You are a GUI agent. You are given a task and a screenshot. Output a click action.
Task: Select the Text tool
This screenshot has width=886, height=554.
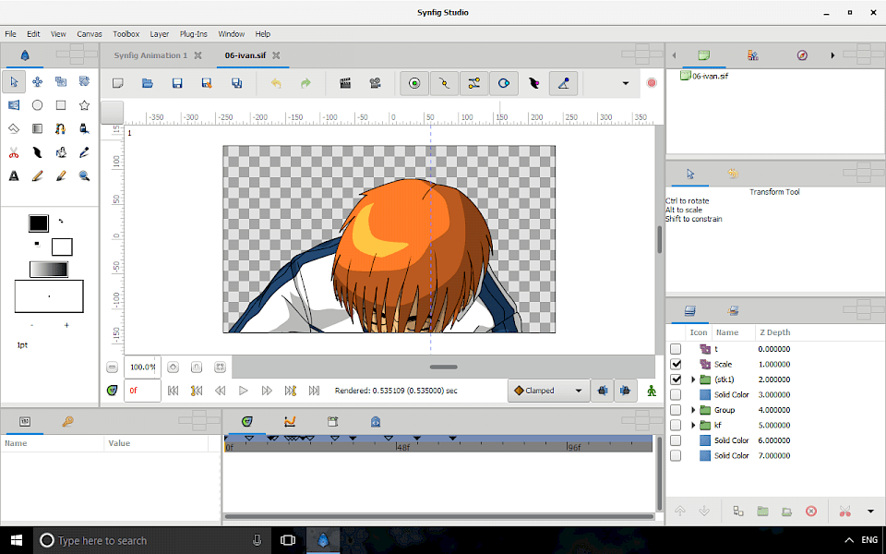click(x=14, y=175)
